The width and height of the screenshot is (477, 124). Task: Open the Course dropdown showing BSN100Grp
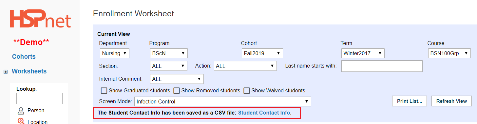[x=449, y=53]
